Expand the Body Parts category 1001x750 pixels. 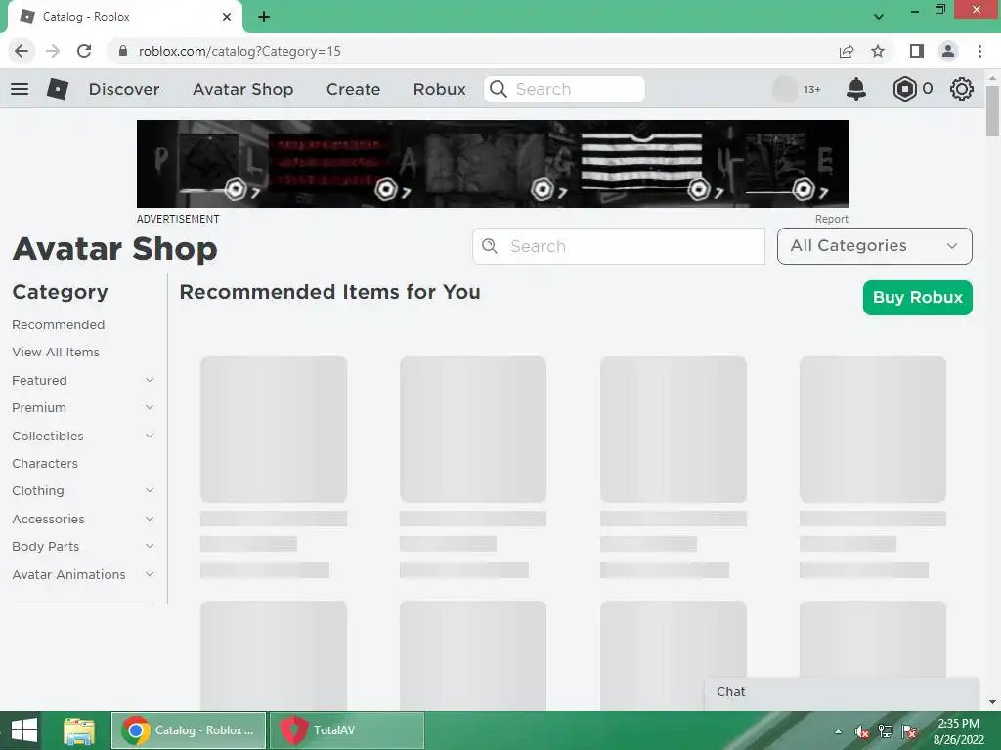click(150, 546)
